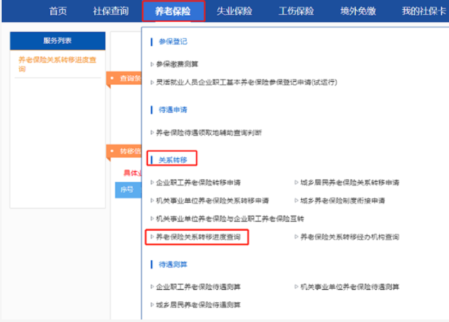449x322 pixels.
Task: Click 养老保险关系转移进度查询 in the dropdown menu
Action: (x=198, y=237)
